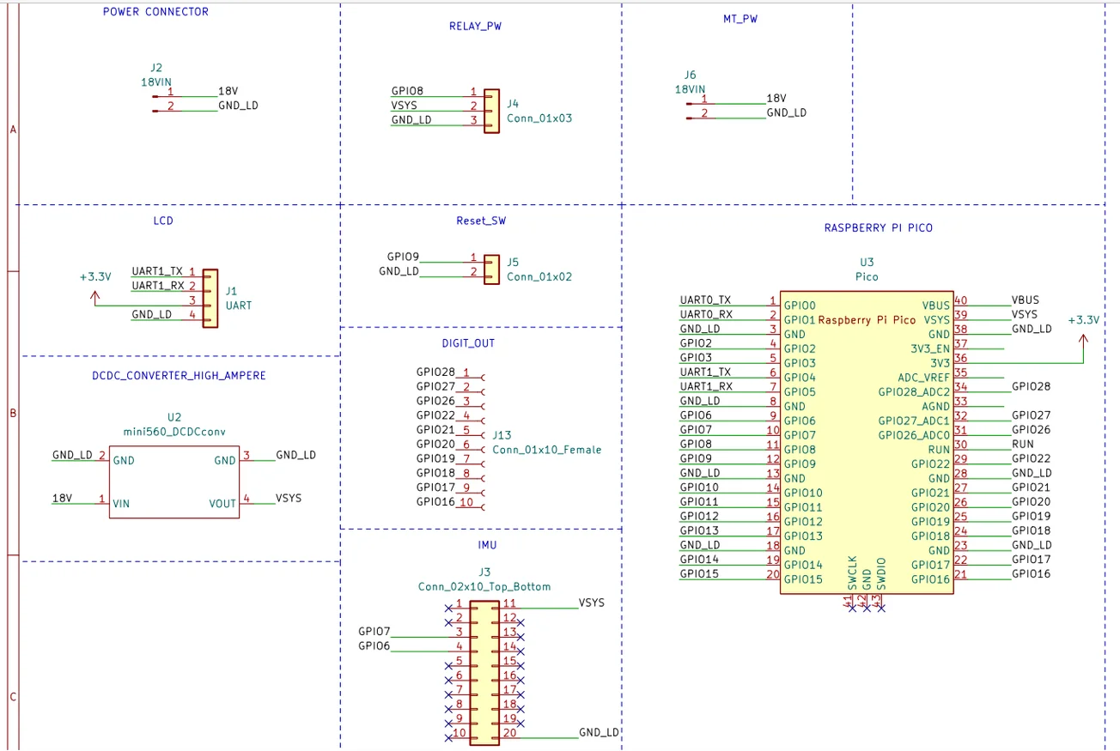Select the mini560_DCDCconv value text
1120x751 pixels.
point(174,432)
